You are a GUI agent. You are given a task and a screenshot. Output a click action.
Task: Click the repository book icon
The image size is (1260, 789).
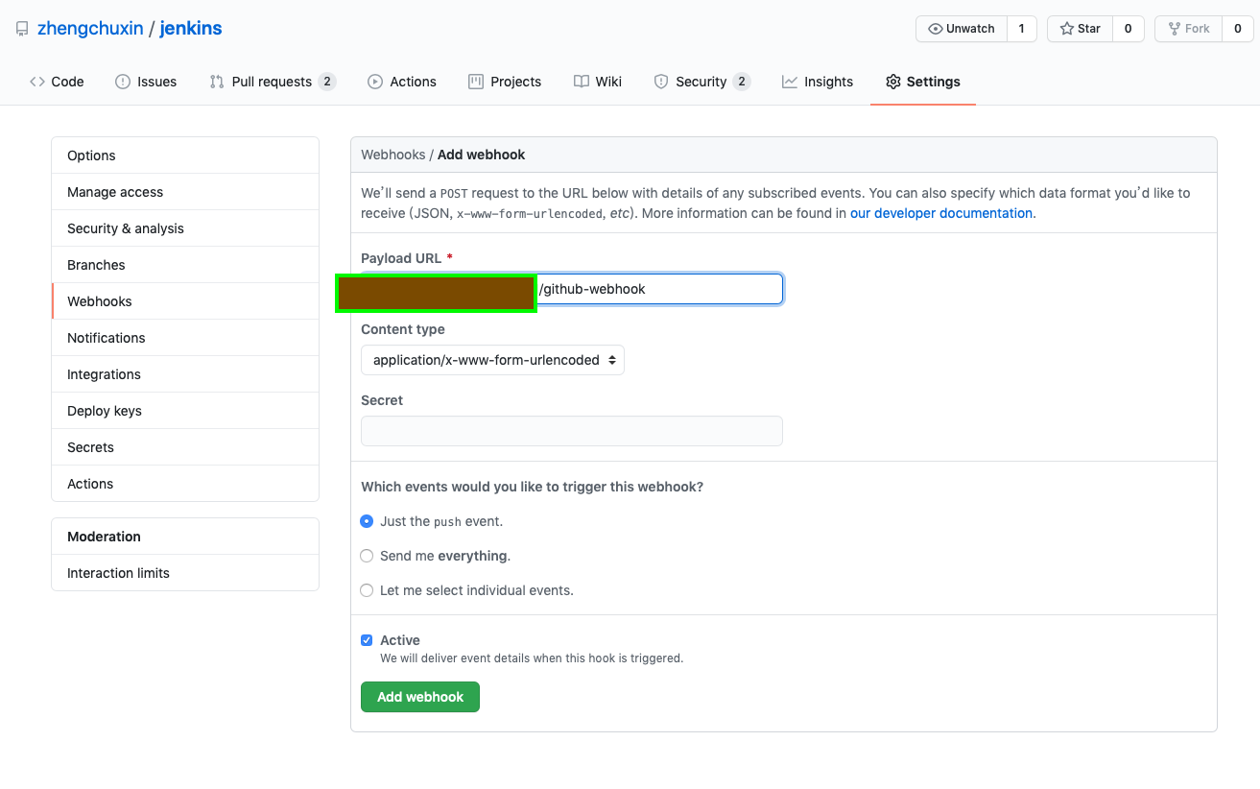click(x=22, y=29)
